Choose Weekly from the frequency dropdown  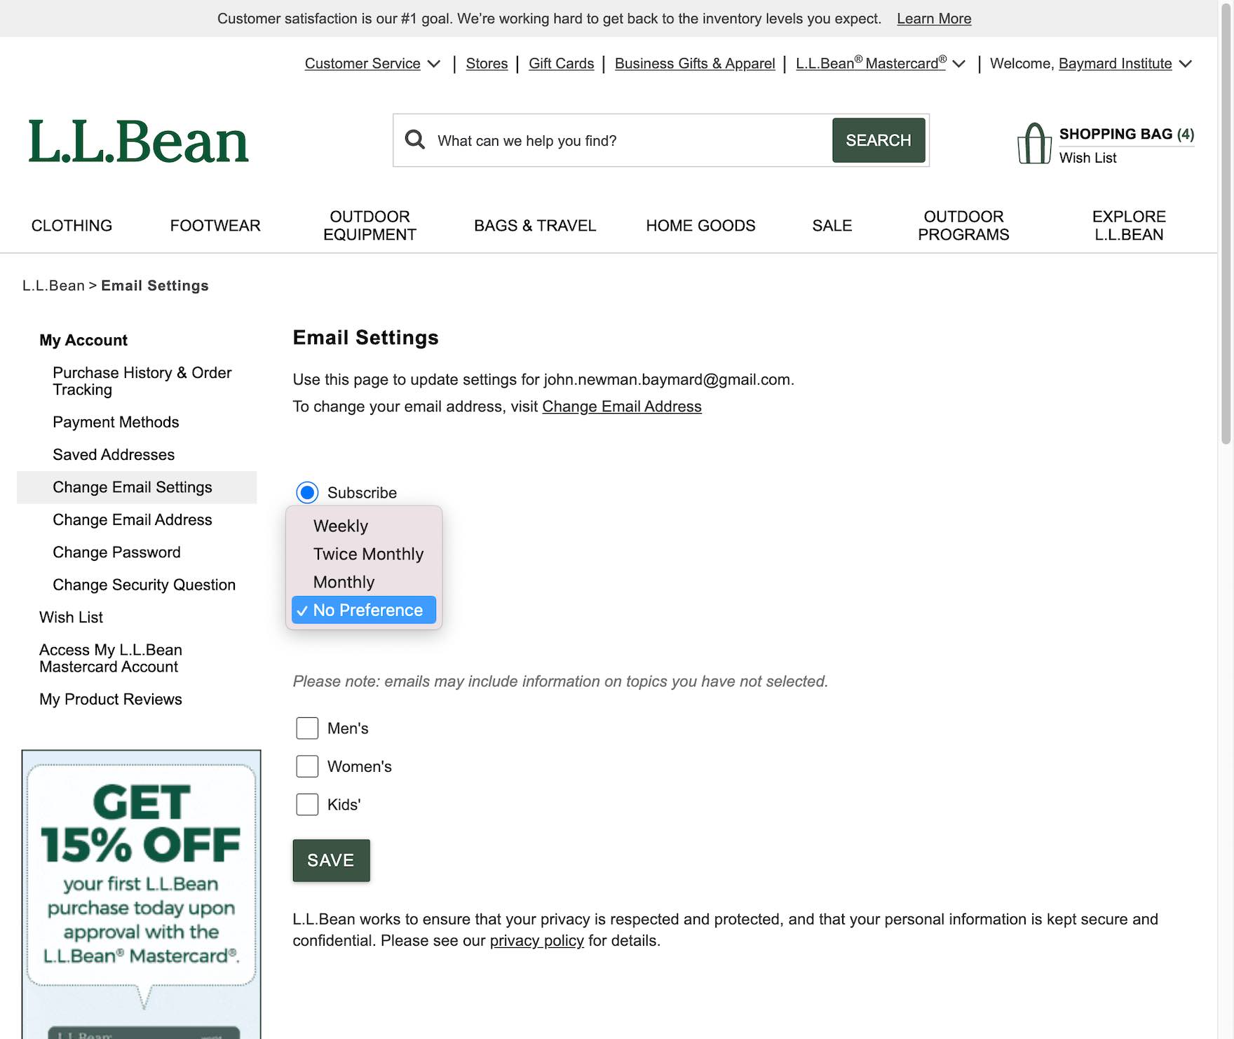tap(341, 526)
